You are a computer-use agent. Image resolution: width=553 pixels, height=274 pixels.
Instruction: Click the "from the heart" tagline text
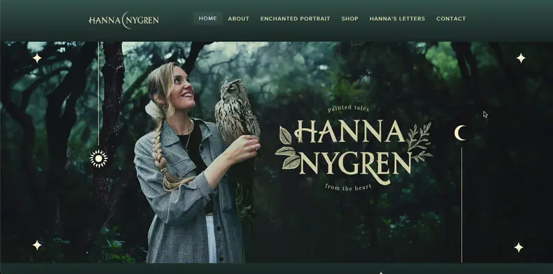(348, 187)
